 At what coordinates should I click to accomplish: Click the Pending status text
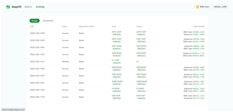(65, 62)
